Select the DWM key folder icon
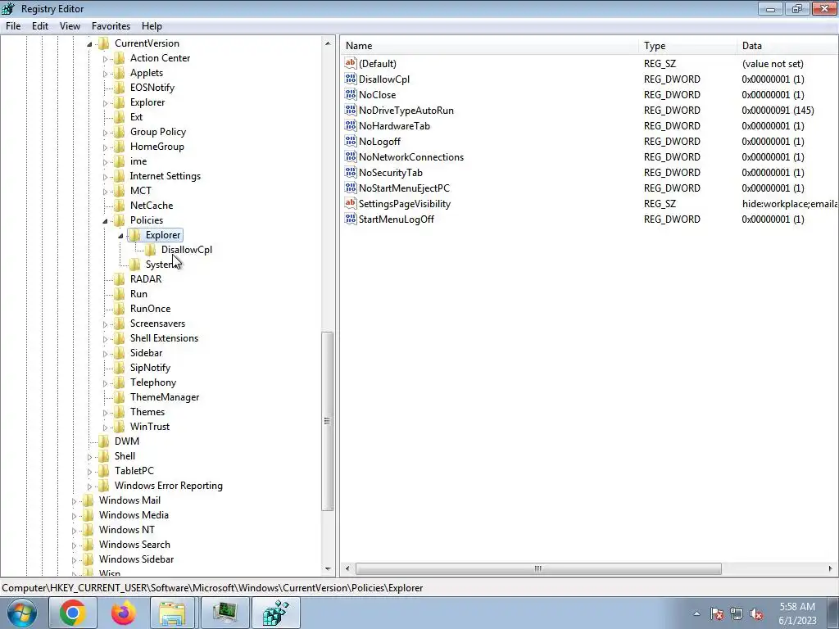Image resolution: width=839 pixels, height=629 pixels. [x=104, y=441]
